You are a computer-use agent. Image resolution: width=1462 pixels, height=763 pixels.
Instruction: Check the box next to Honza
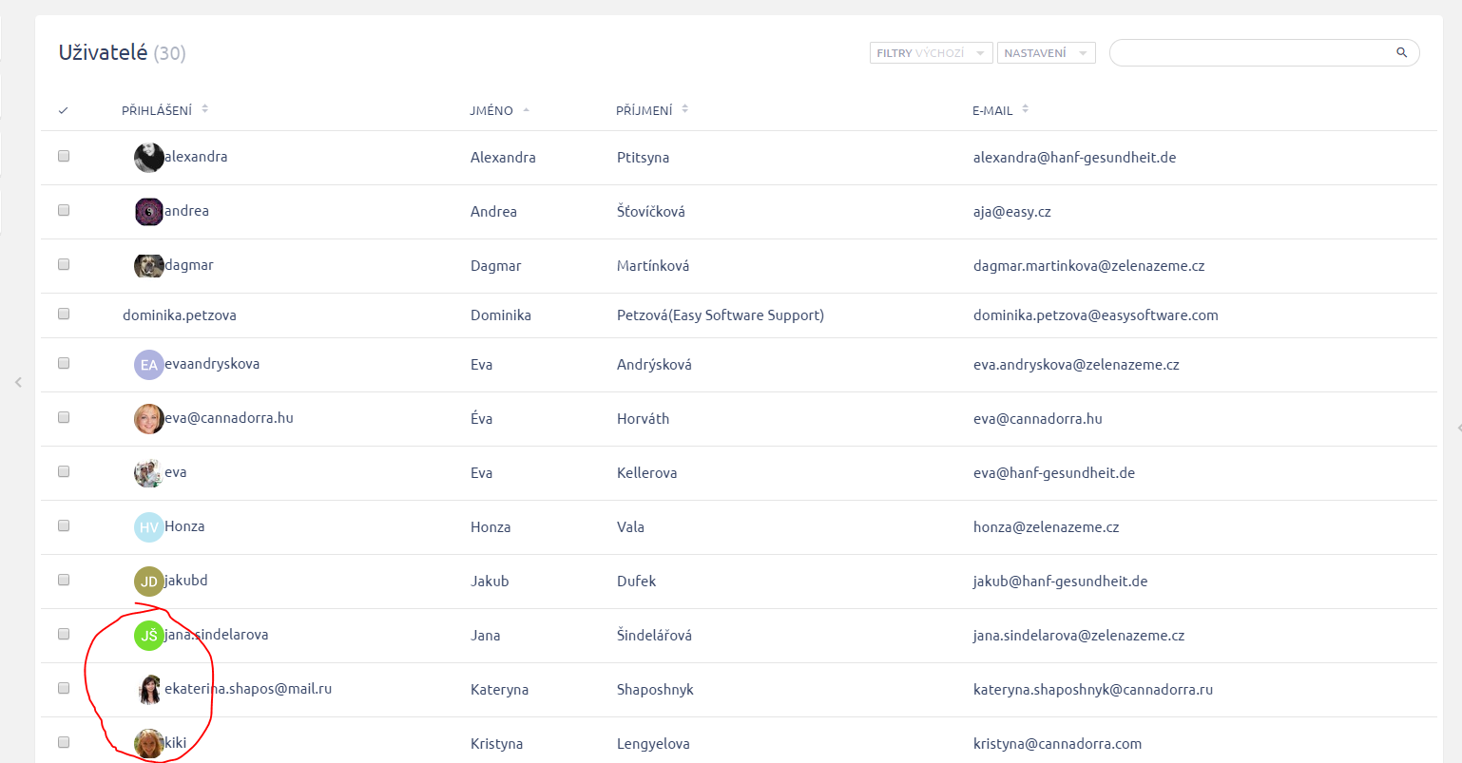[64, 525]
